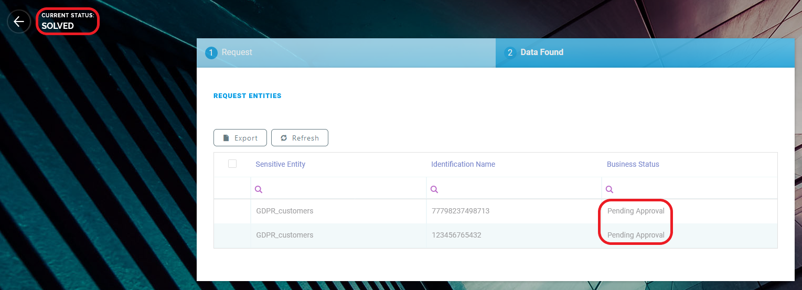Click the Sensitive Entity search magnifier icon
Viewport: 802px width, 290px height.
(258, 189)
